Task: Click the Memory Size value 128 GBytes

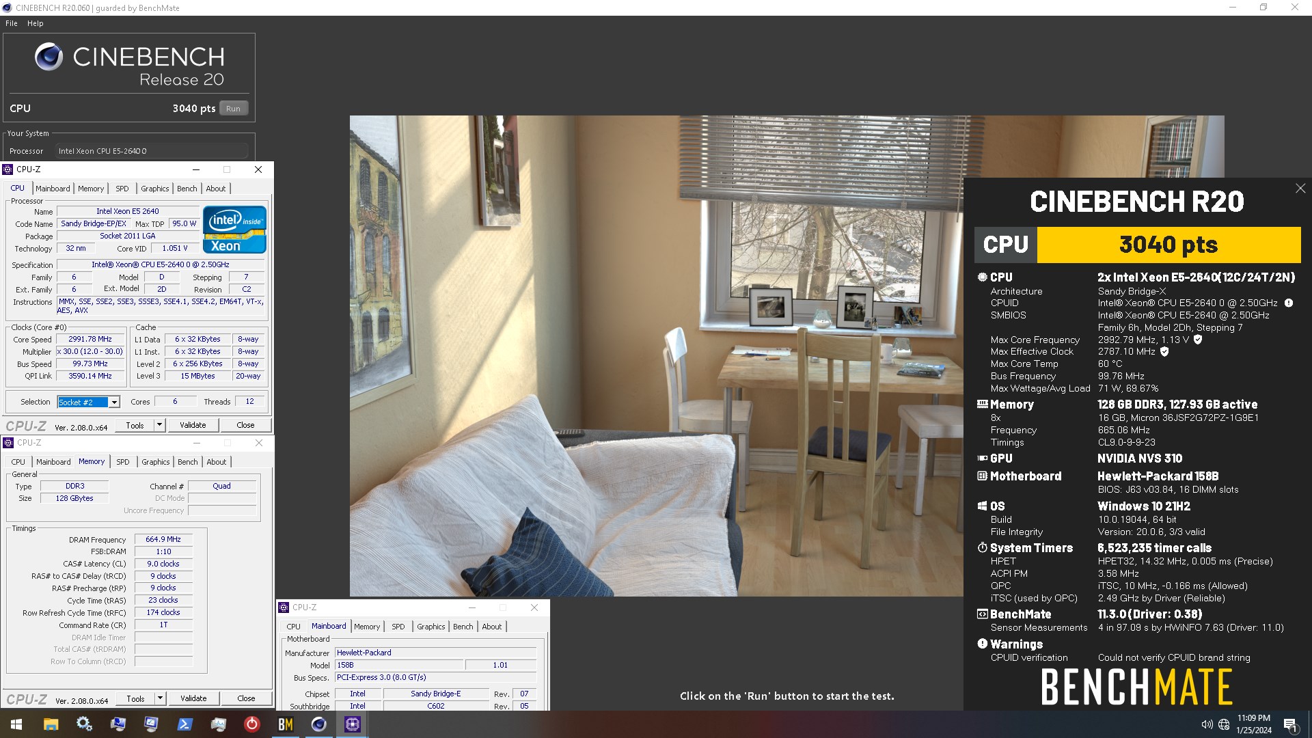Action: 74,498
